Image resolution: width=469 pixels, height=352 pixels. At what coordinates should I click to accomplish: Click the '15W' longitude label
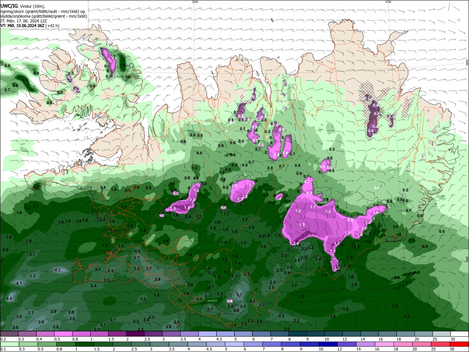[x=388, y=2]
